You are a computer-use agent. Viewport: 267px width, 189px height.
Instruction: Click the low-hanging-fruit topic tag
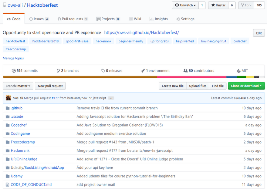tap(214, 41)
